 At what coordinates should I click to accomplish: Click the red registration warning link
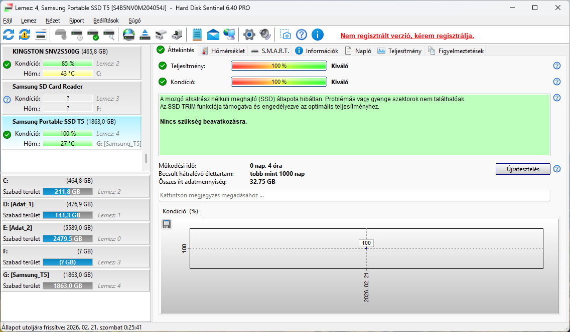click(407, 36)
